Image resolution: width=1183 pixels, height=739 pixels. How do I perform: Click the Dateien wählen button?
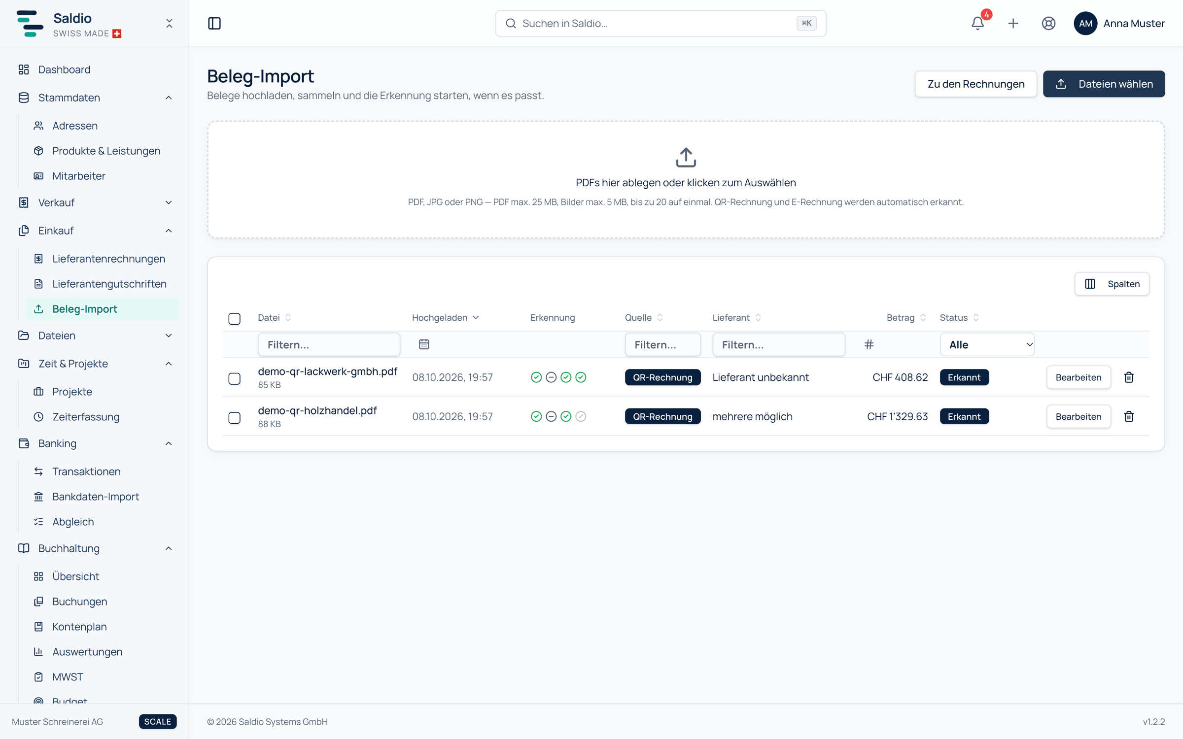point(1104,84)
